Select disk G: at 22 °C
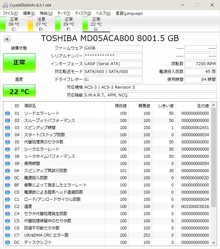 tap(96, 24)
